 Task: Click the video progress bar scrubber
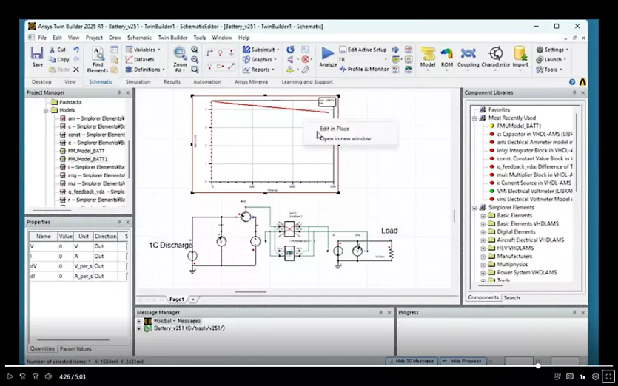(538, 365)
